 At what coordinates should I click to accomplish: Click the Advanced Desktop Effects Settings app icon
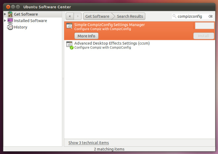(69, 44)
